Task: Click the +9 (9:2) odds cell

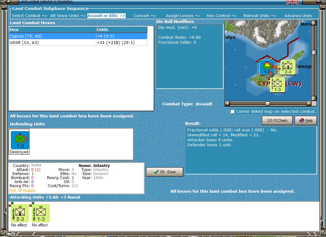Action: pyautogui.click(x=122, y=36)
